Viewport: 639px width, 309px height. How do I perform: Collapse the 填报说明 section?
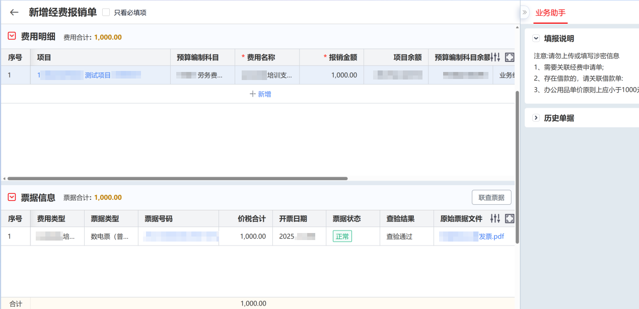click(536, 38)
